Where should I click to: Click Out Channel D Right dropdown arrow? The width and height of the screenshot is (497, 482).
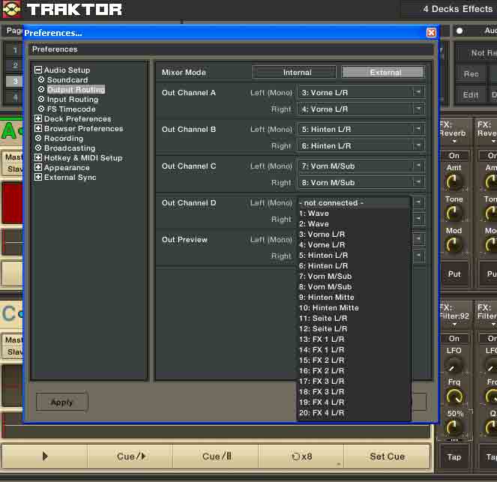(419, 219)
